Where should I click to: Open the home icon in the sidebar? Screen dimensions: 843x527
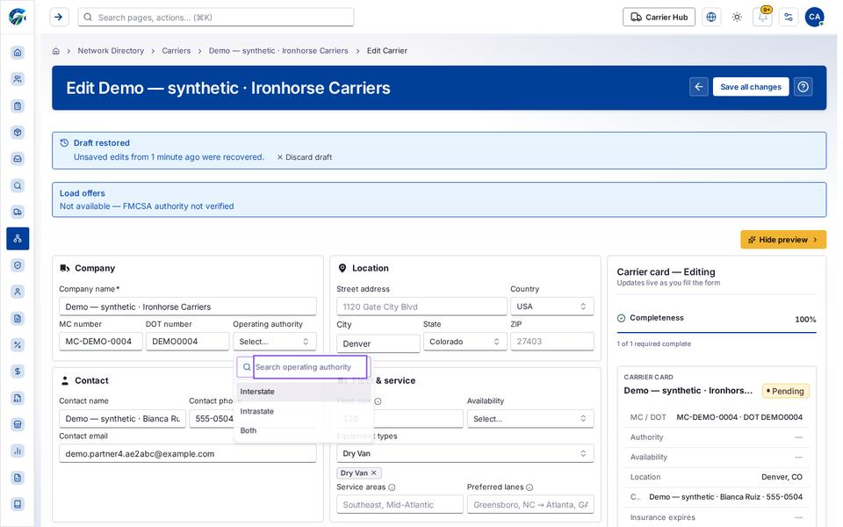[18, 53]
